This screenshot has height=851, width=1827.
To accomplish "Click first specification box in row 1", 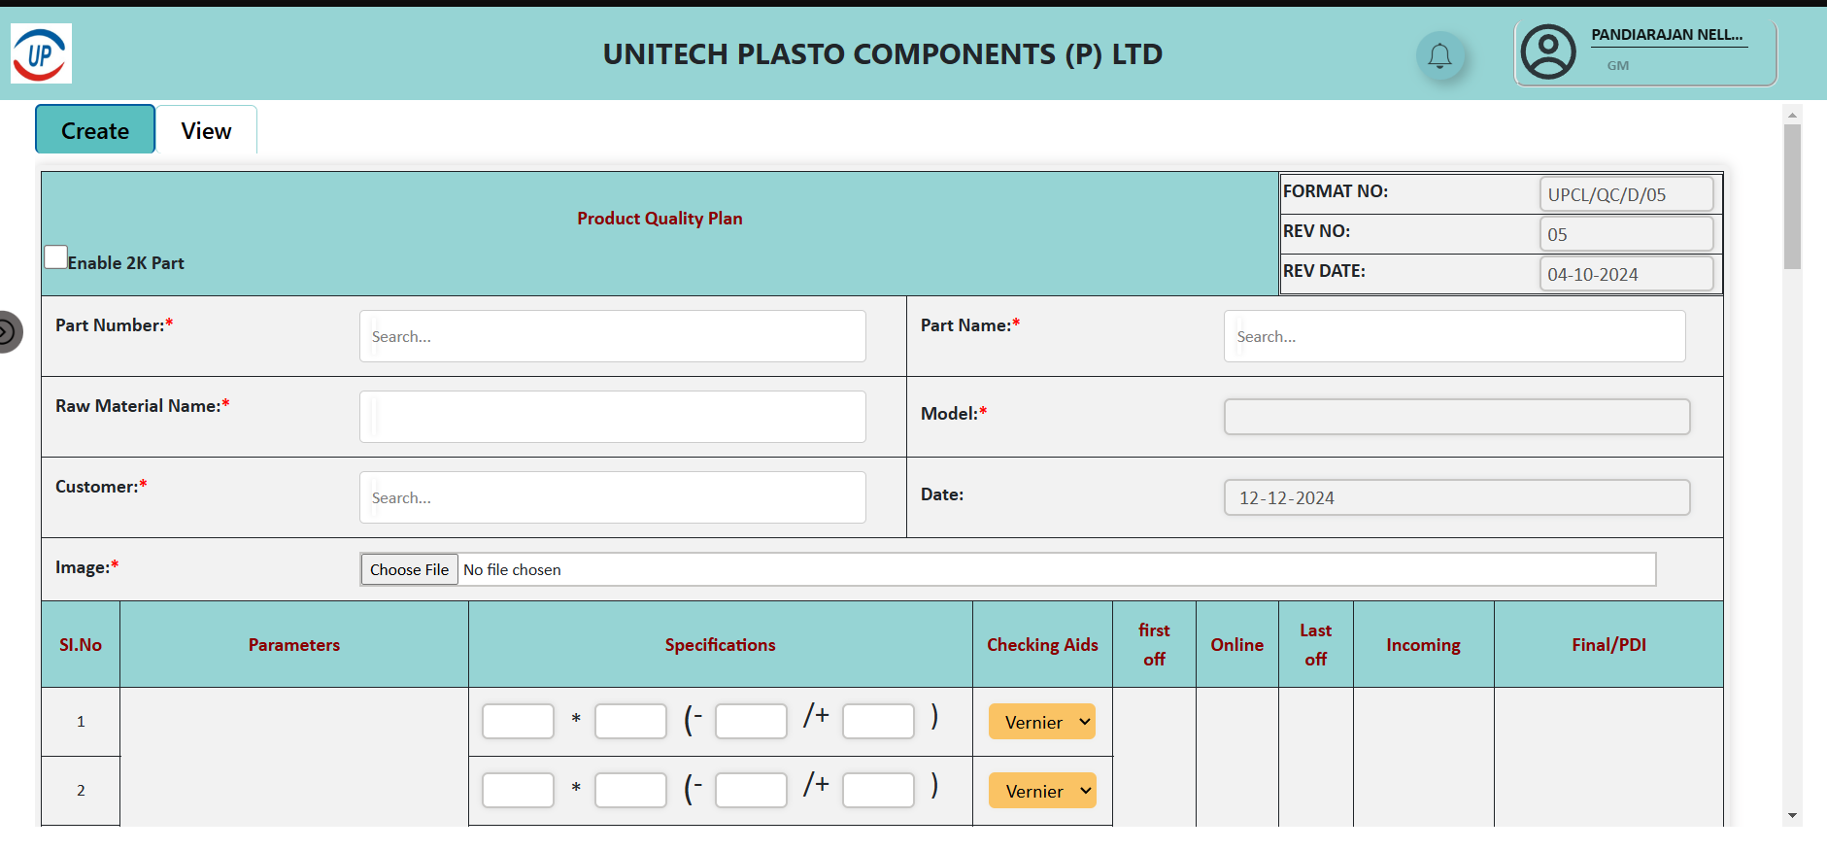I will point(518,722).
